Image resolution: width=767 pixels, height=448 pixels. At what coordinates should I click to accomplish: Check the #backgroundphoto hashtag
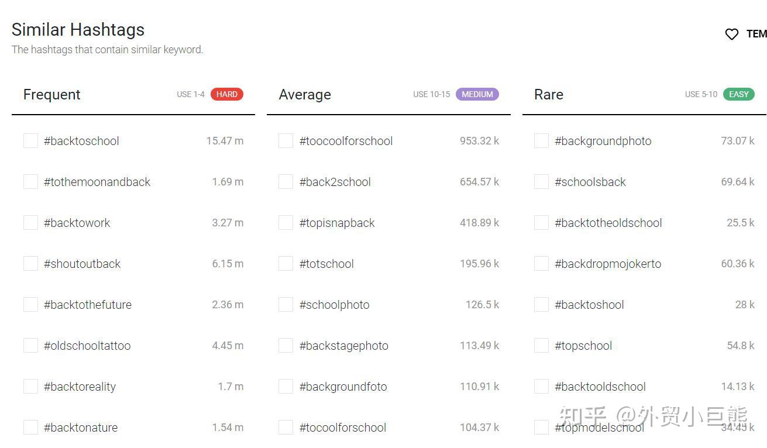click(x=541, y=140)
